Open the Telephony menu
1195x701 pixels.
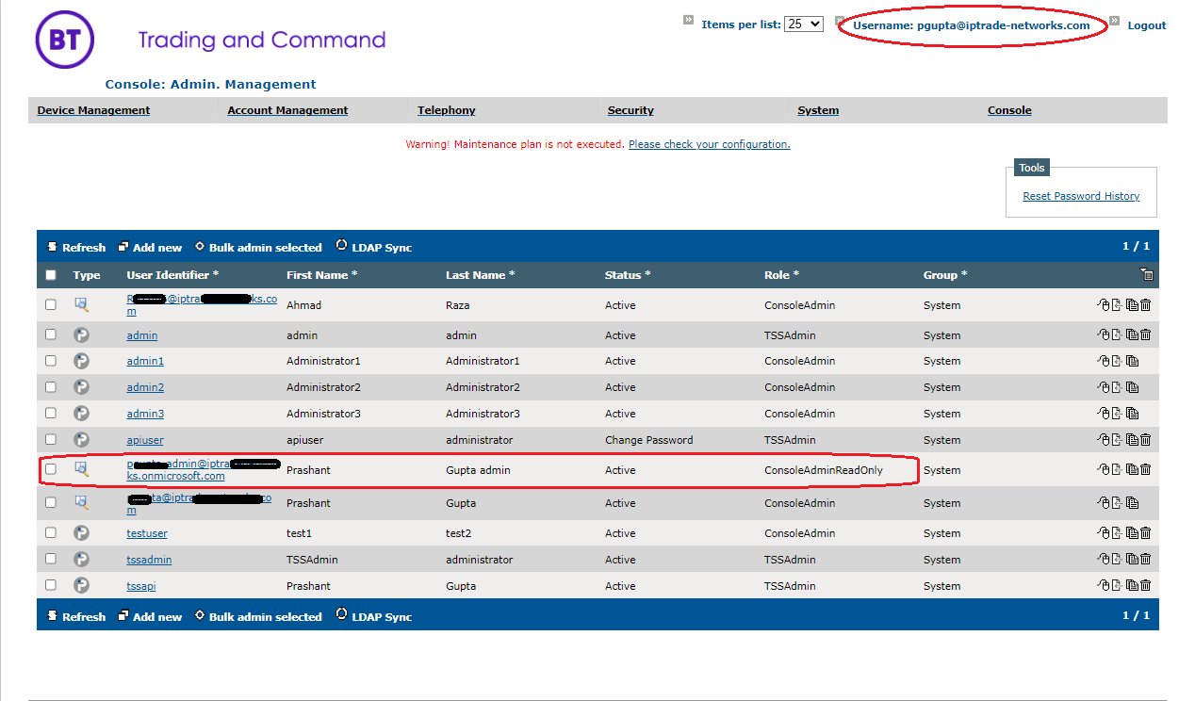[x=447, y=110]
